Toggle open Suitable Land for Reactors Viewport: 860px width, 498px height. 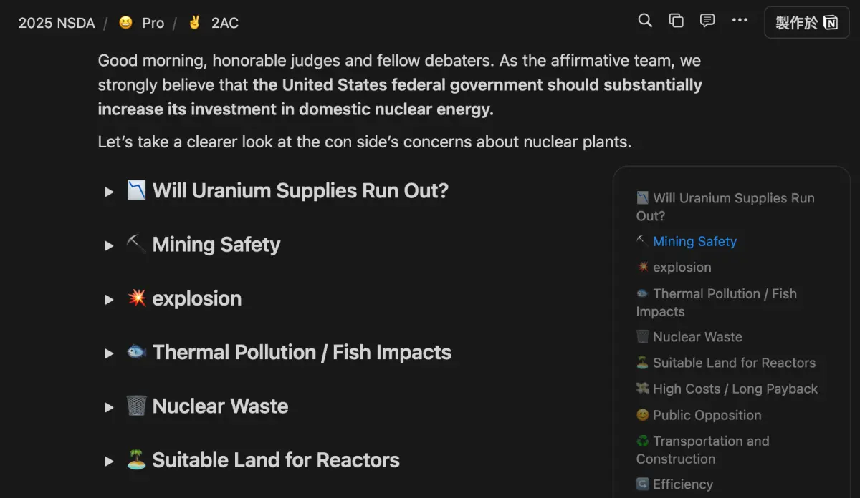pos(109,461)
